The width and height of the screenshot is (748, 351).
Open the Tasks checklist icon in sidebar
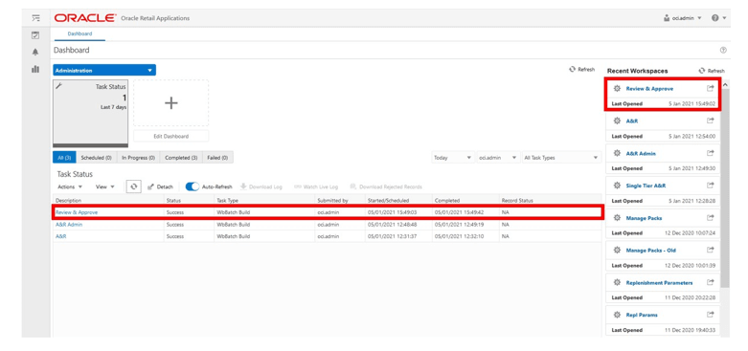(35, 35)
